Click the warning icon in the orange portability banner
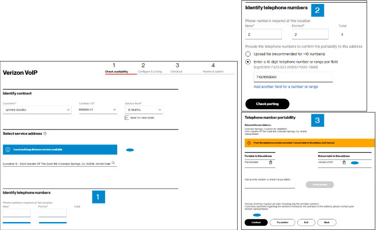The height and width of the screenshot is (230, 376). point(249,143)
